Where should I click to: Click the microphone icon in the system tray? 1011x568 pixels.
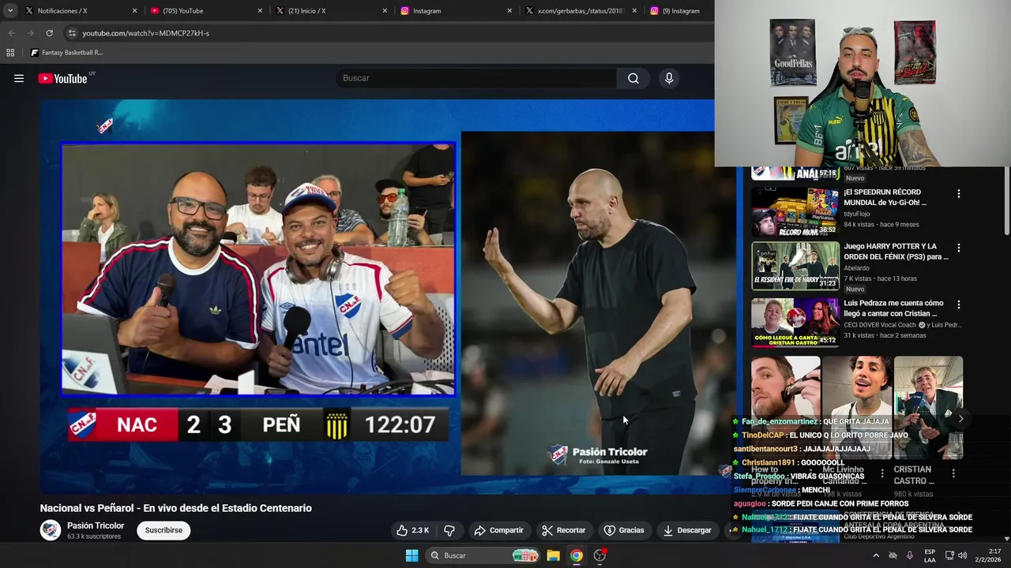tap(910, 555)
